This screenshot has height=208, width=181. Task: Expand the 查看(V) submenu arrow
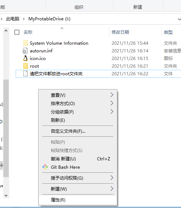[112, 95]
